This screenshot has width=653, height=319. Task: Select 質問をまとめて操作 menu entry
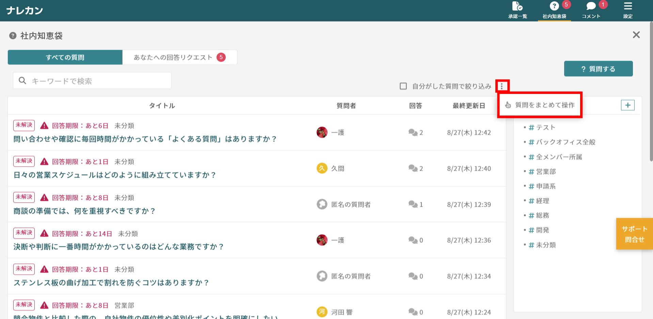540,105
